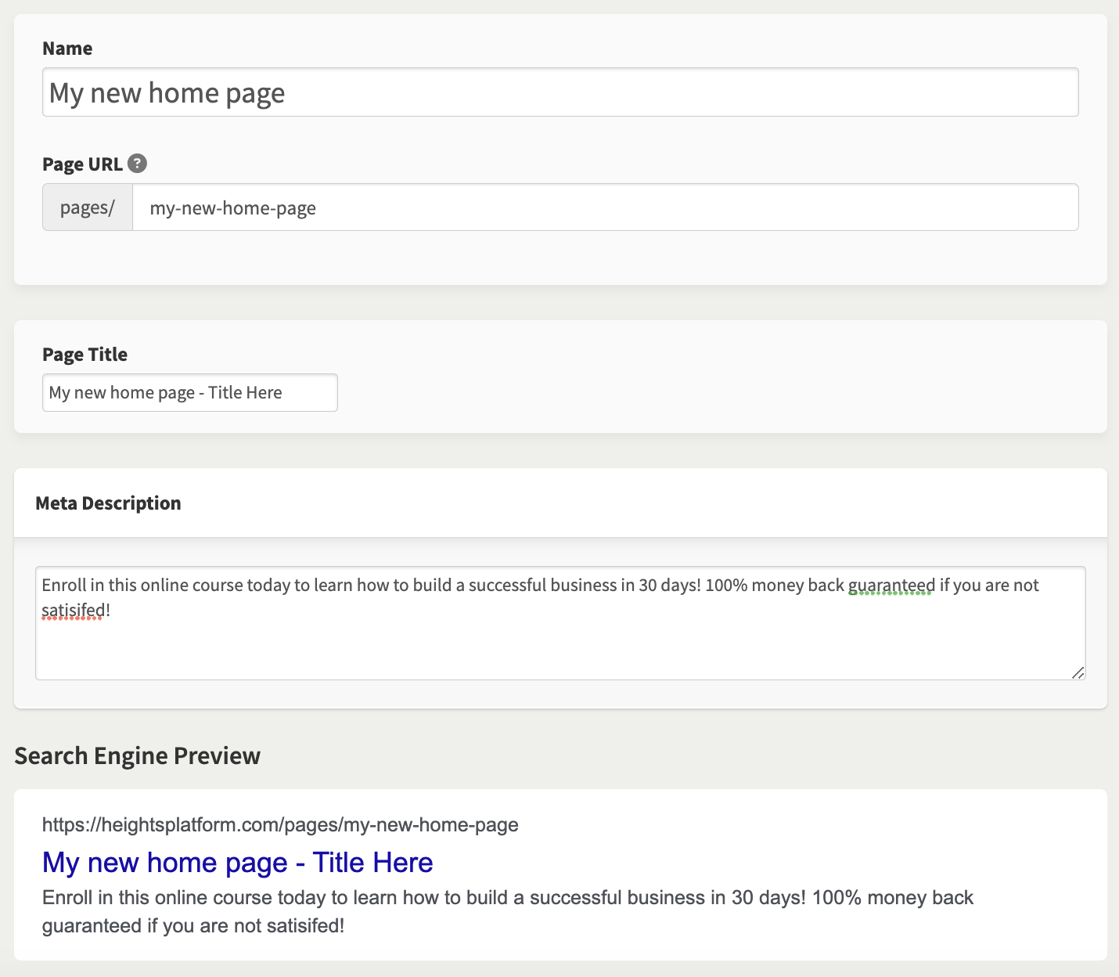Screen dimensions: 1119x977
Task: Select the 'Meta Description' section header
Action: (108, 503)
